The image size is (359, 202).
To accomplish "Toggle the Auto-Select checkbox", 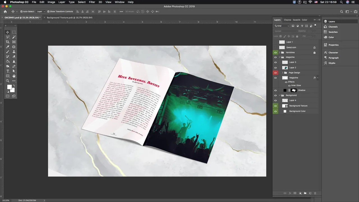I will 22,12.
